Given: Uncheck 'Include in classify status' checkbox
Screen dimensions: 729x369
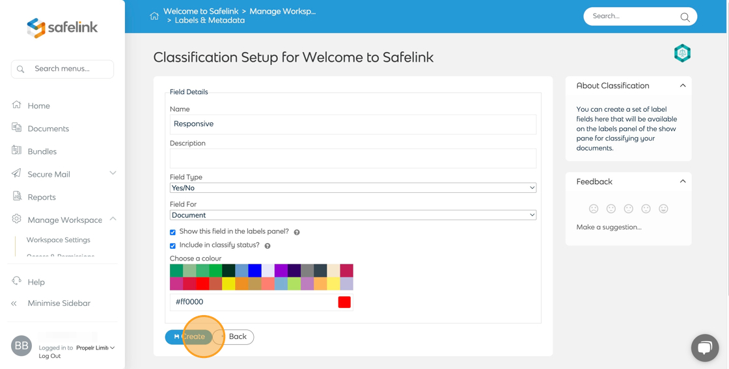Looking at the screenshot, I should coord(173,246).
